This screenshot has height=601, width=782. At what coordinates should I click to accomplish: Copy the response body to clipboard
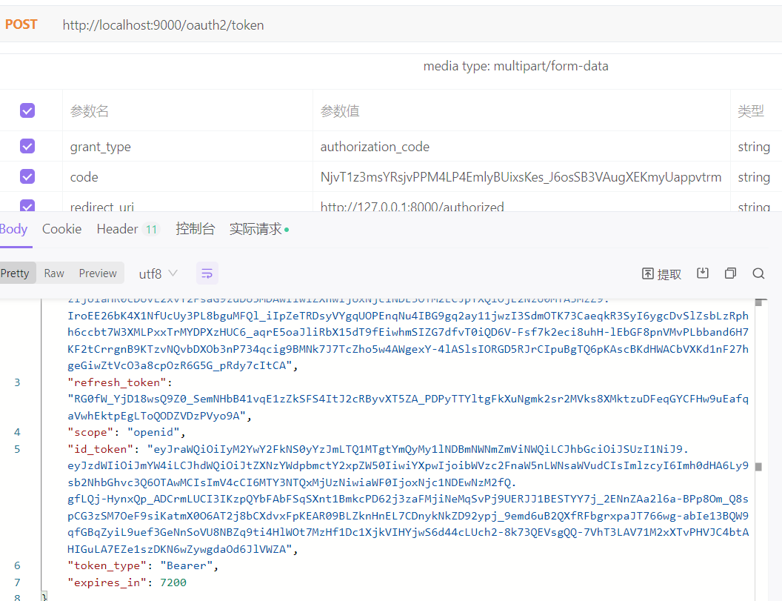(x=730, y=273)
